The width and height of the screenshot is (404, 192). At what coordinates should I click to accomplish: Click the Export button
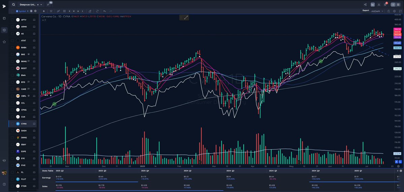click(366, 10)
